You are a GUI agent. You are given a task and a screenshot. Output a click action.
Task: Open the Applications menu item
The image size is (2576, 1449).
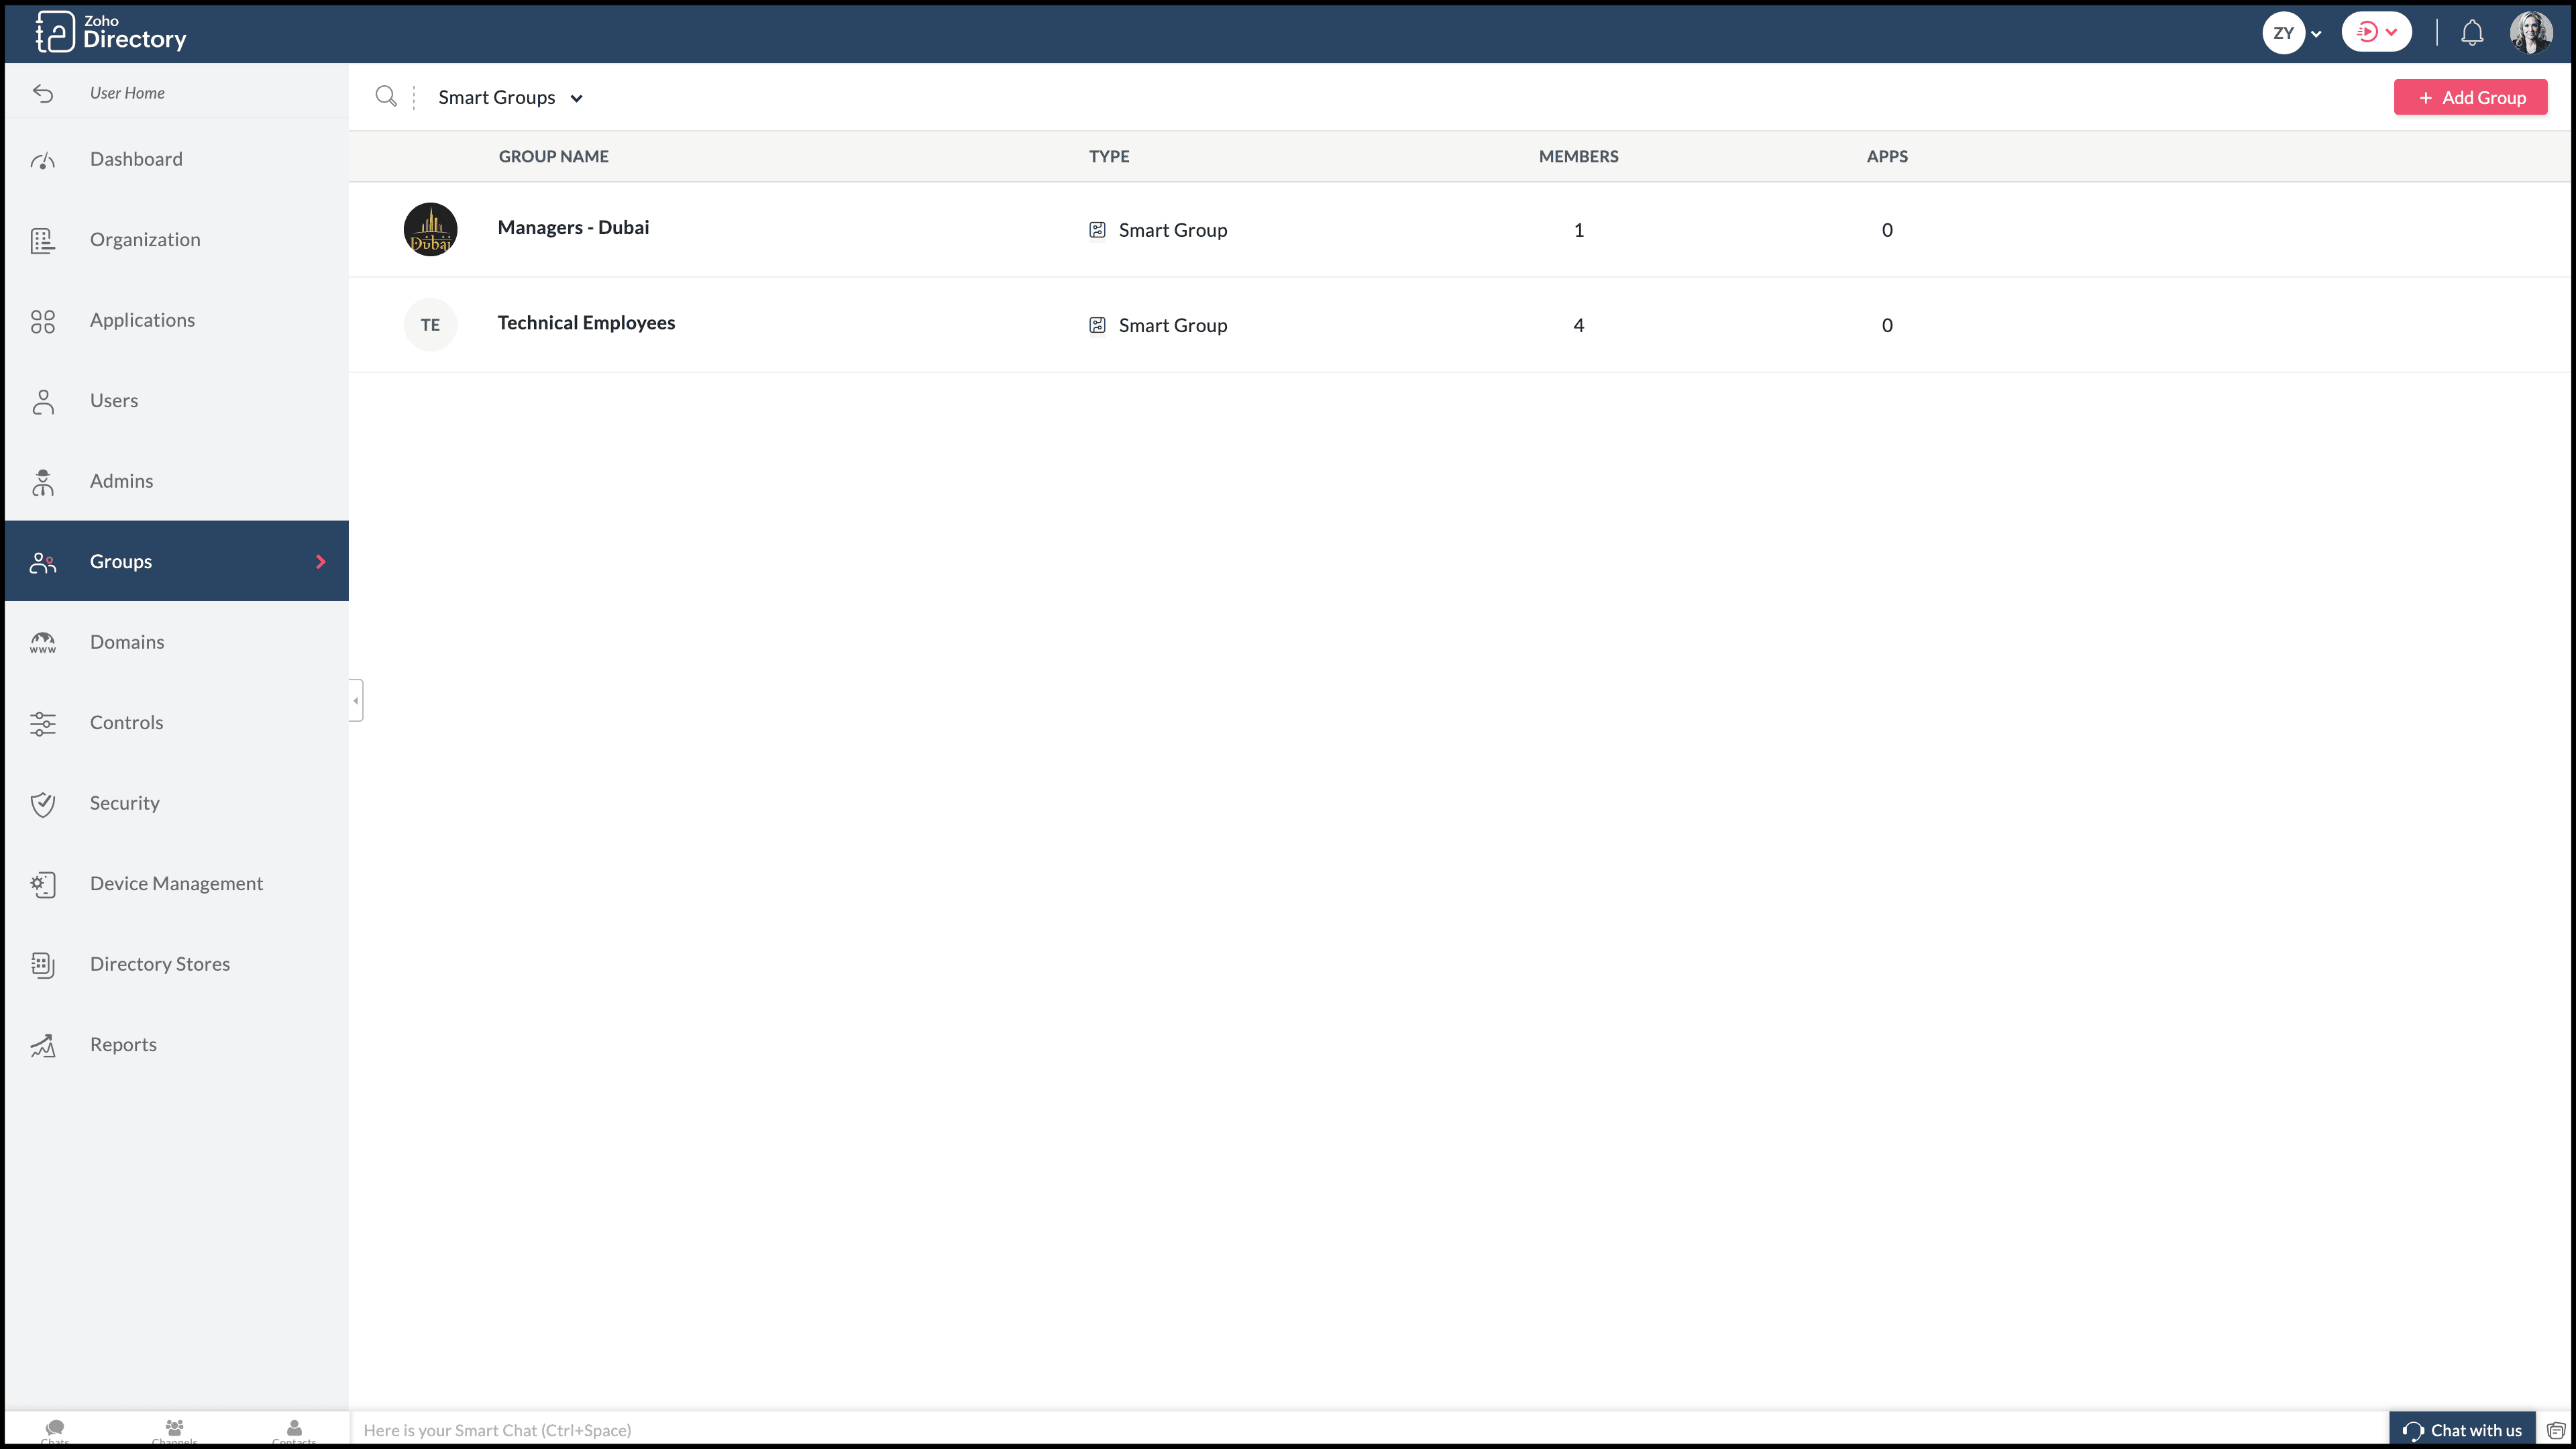(x=142, y=320)
